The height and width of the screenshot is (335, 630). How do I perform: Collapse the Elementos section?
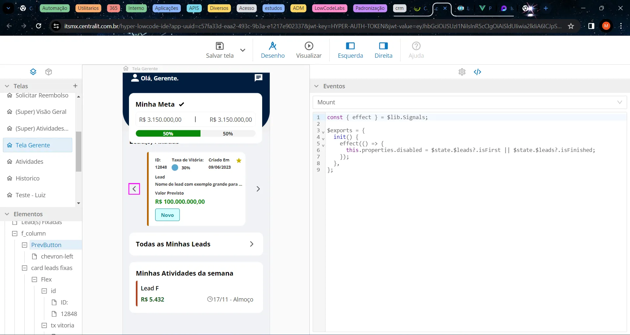tap(7, 214)
